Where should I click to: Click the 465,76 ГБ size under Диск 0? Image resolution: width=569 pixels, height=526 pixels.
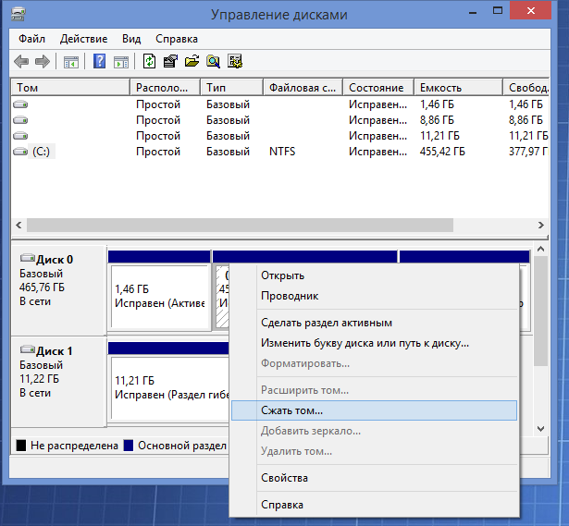pos(42,287)
